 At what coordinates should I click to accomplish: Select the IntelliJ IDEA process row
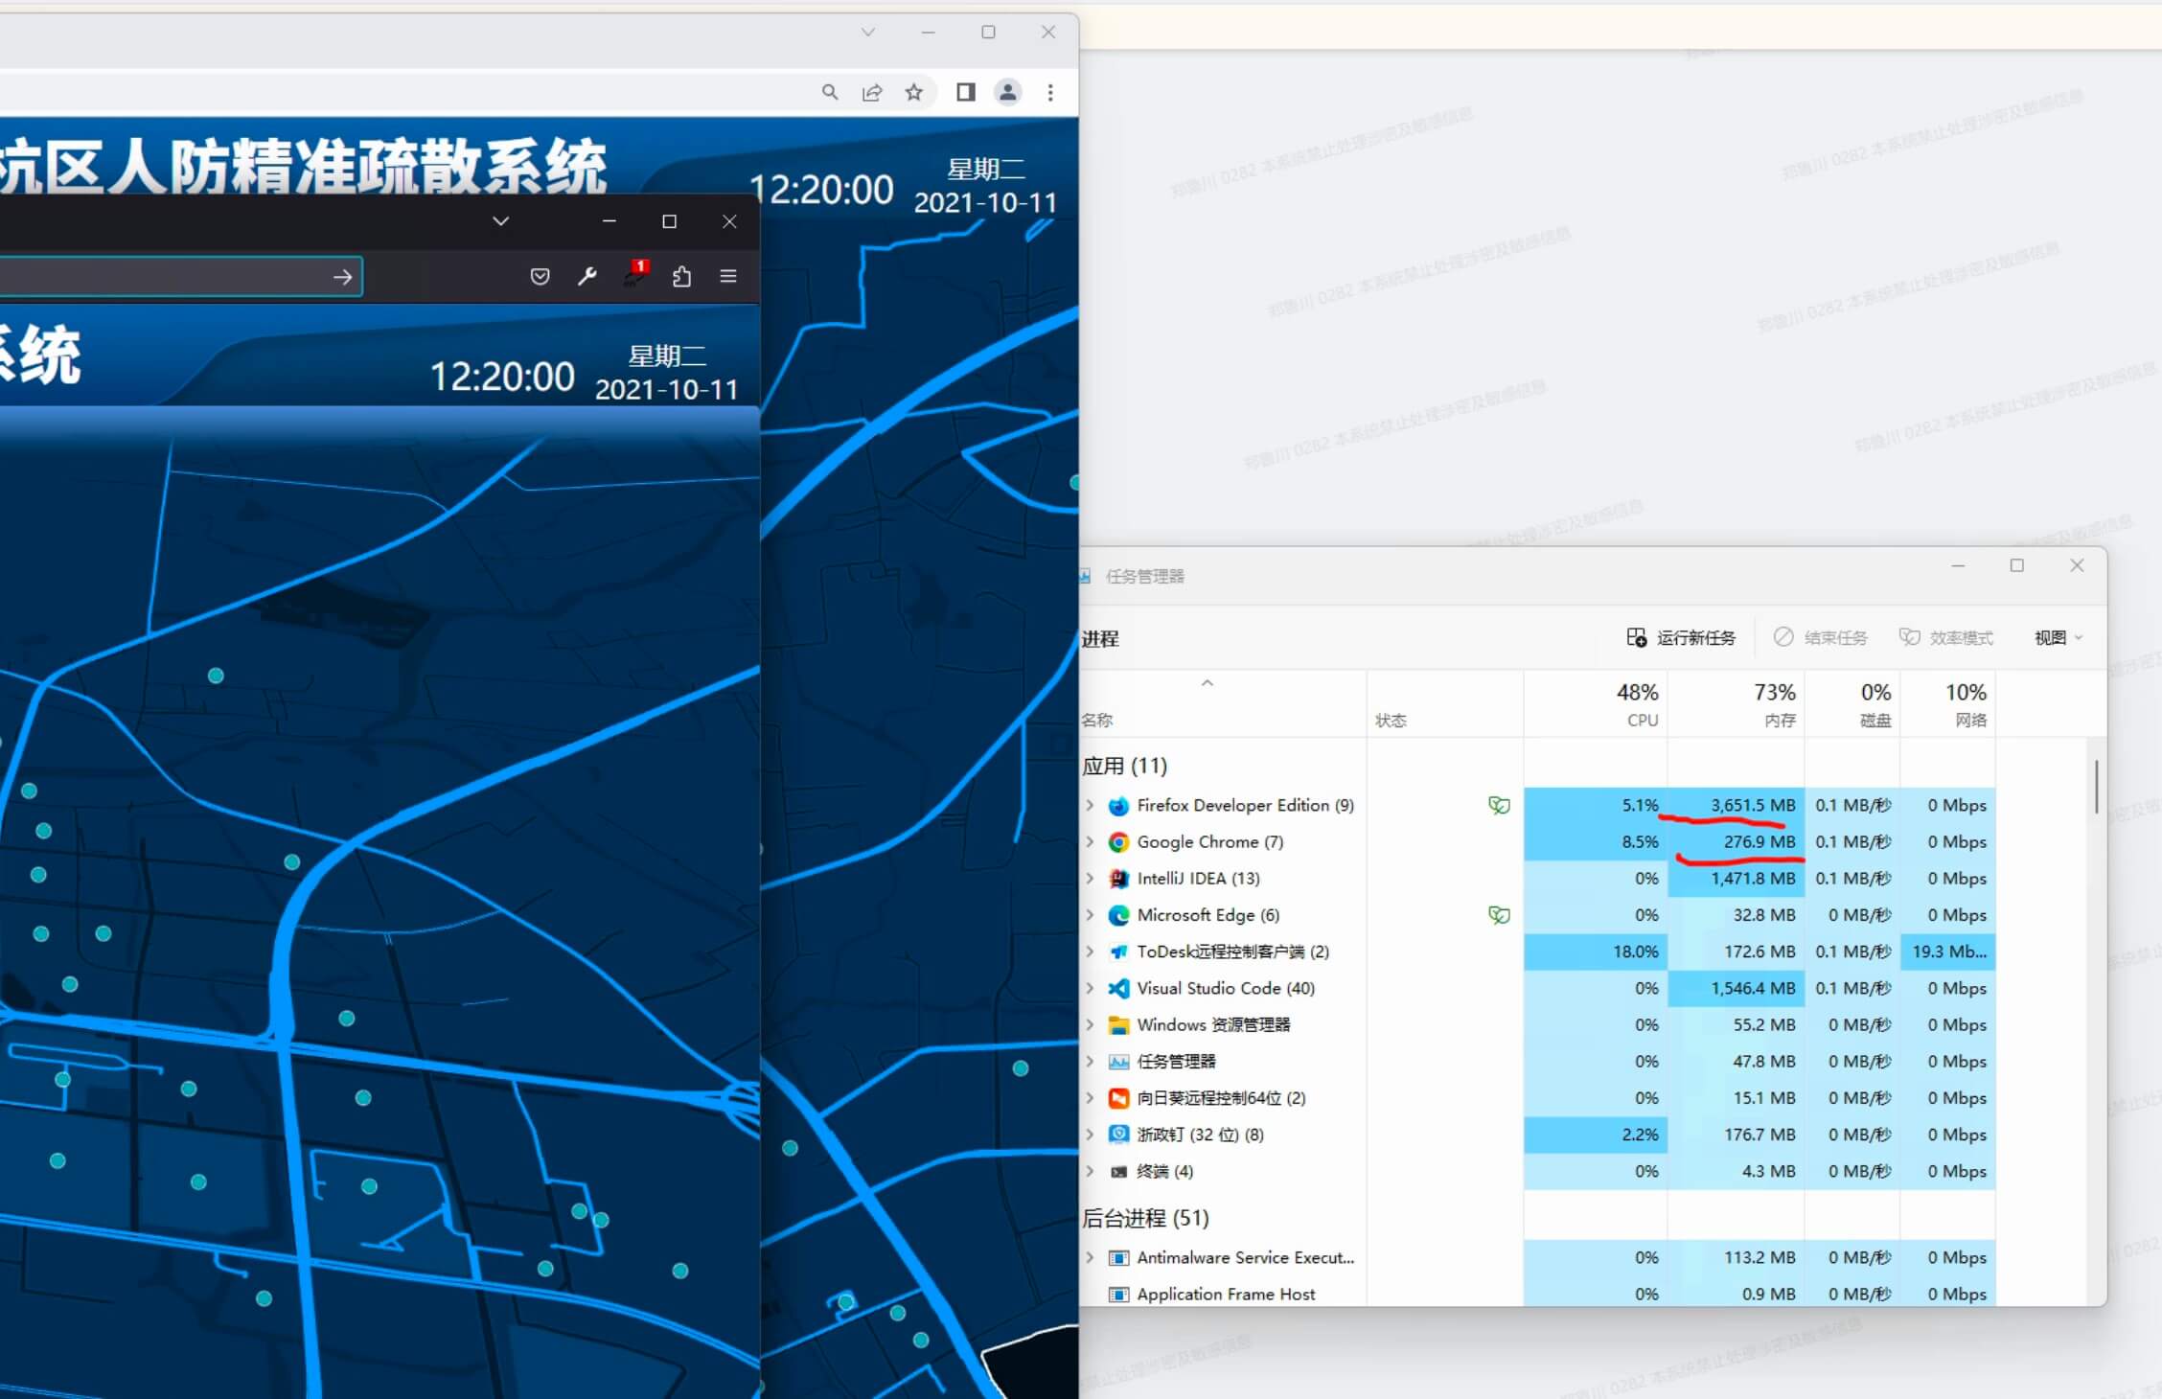[x=1198, y=878]
